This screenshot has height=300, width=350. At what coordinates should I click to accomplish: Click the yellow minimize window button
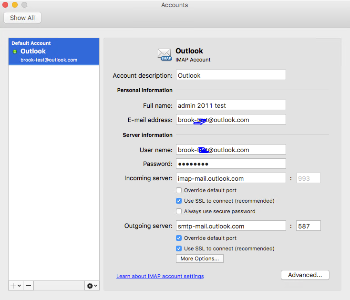(x=15, y=5)
